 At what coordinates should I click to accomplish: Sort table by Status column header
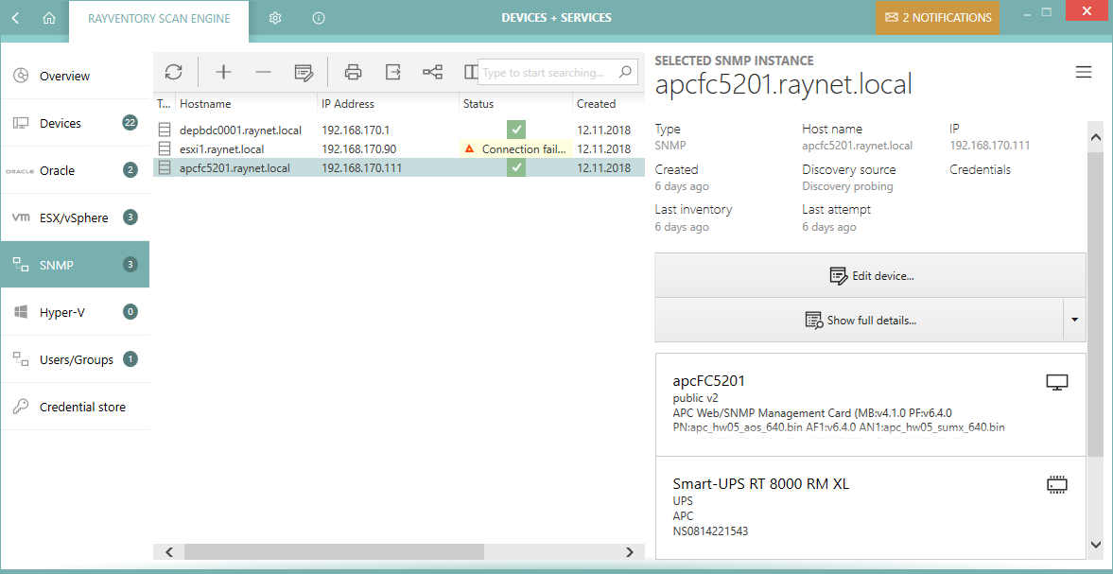click(478, 104)
